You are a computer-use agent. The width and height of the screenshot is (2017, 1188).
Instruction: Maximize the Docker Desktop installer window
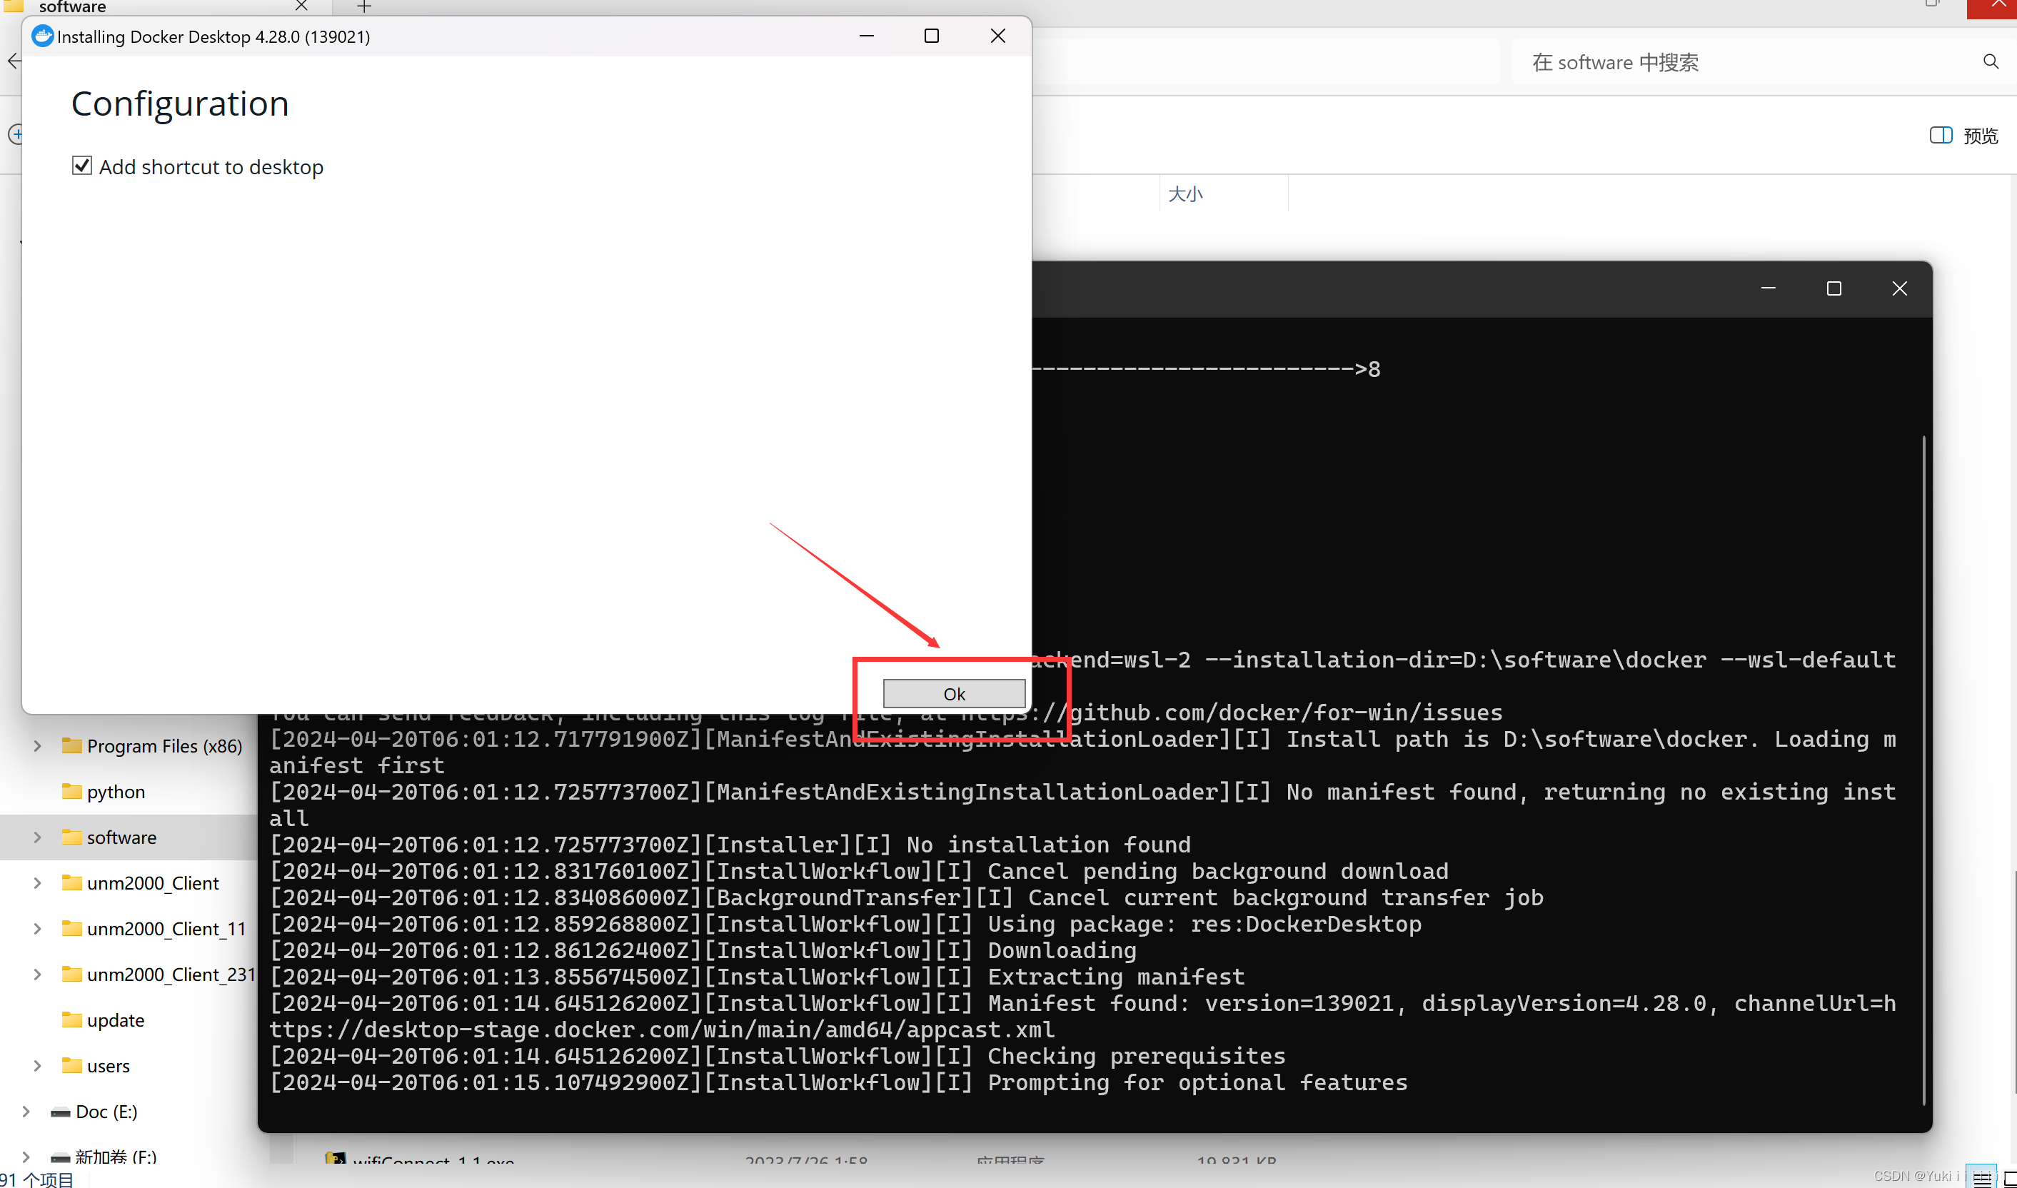(931, 36)
